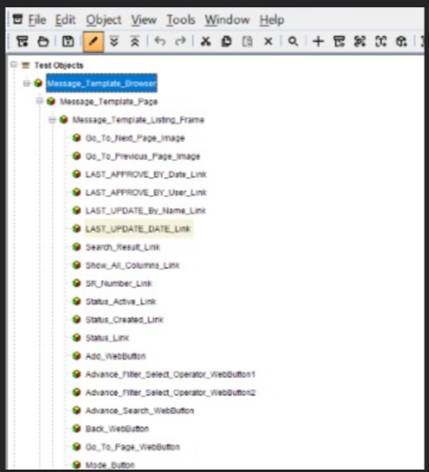Viewport: 429px width, 472px height.
Task: Select Advance_Filter_Select_Operator_WebButton1
Action: (171, 375)
